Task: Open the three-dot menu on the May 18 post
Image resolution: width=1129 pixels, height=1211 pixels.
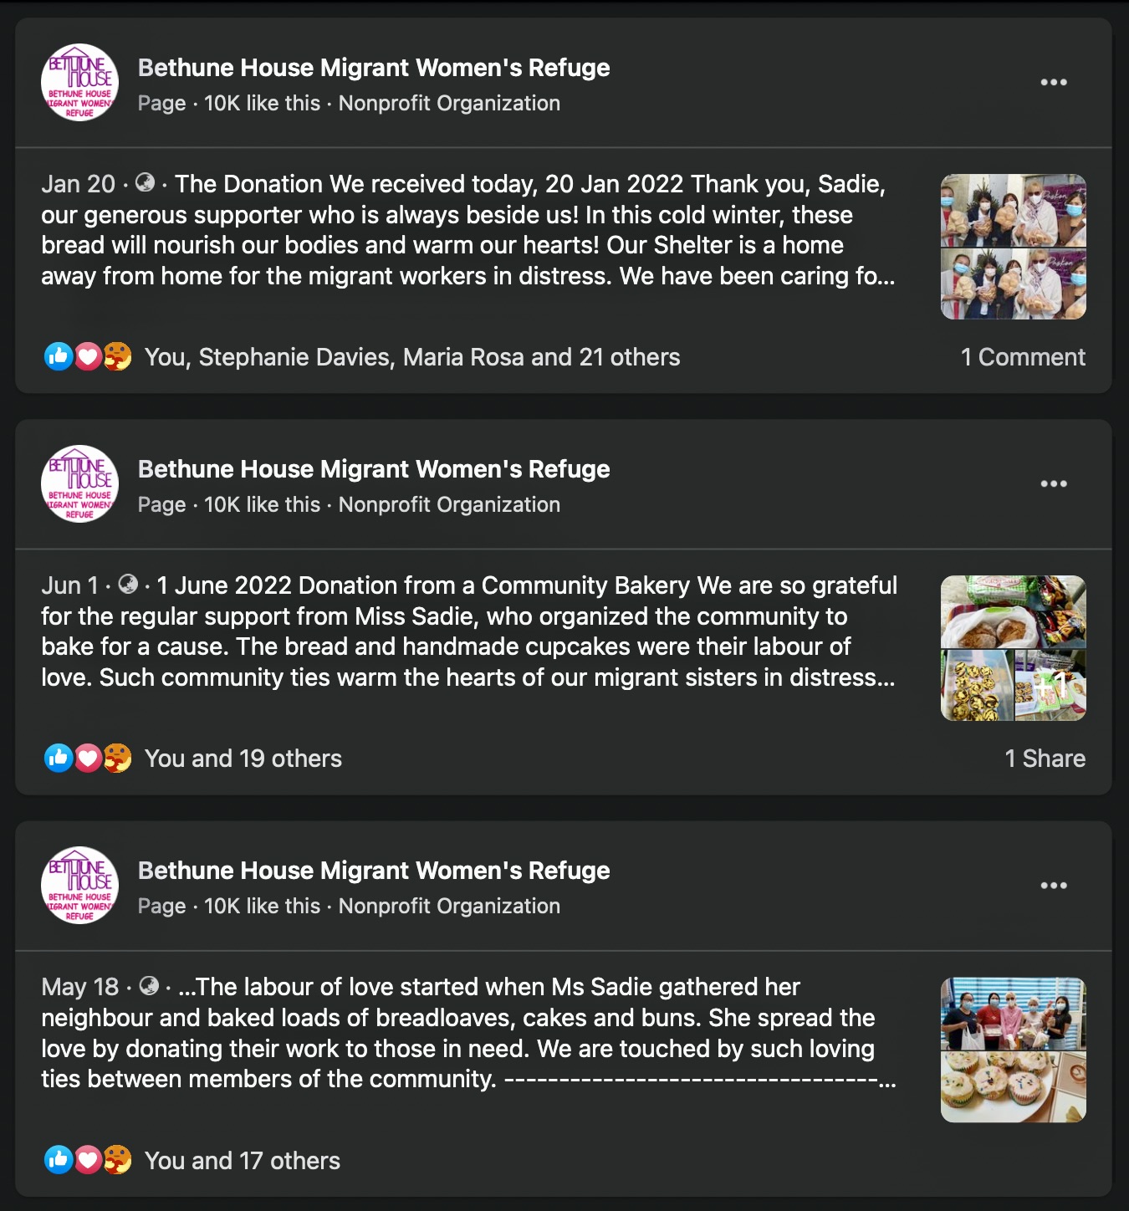Action: (x=1054, y=885)
